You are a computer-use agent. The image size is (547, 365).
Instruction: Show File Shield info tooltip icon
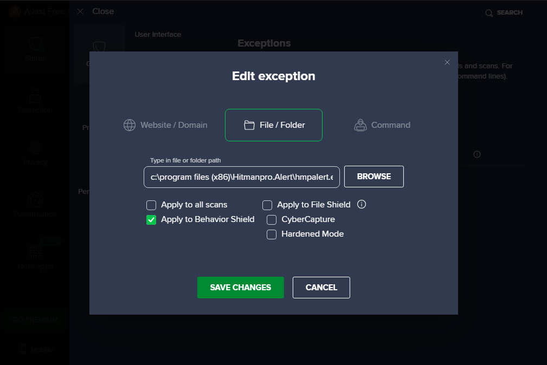[362, 204]
